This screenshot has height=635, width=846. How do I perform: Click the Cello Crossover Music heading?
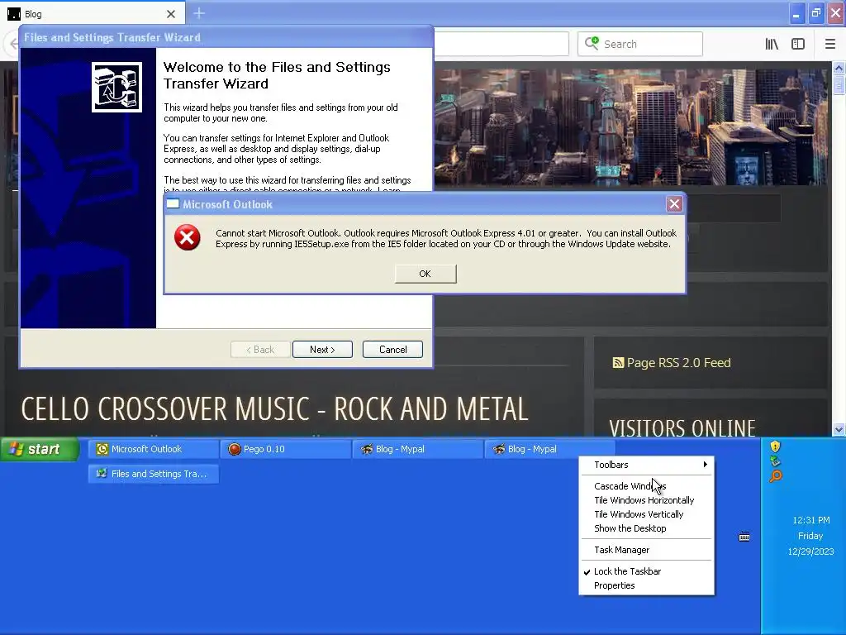[274, 408]
